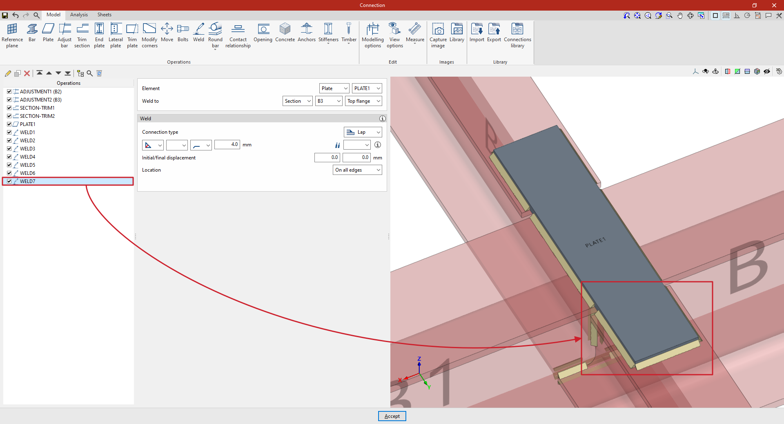Open the Stiffeners tool
This screenshot has height=424, width=784.
328,33
